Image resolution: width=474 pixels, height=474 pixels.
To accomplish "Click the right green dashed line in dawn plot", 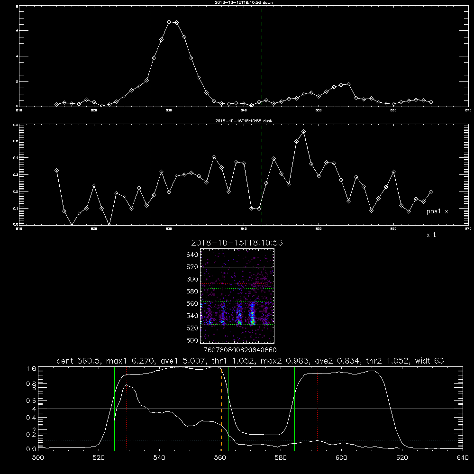I will tap(262, 56).
